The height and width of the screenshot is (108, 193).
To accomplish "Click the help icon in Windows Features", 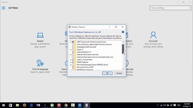I will coord(123,32).
